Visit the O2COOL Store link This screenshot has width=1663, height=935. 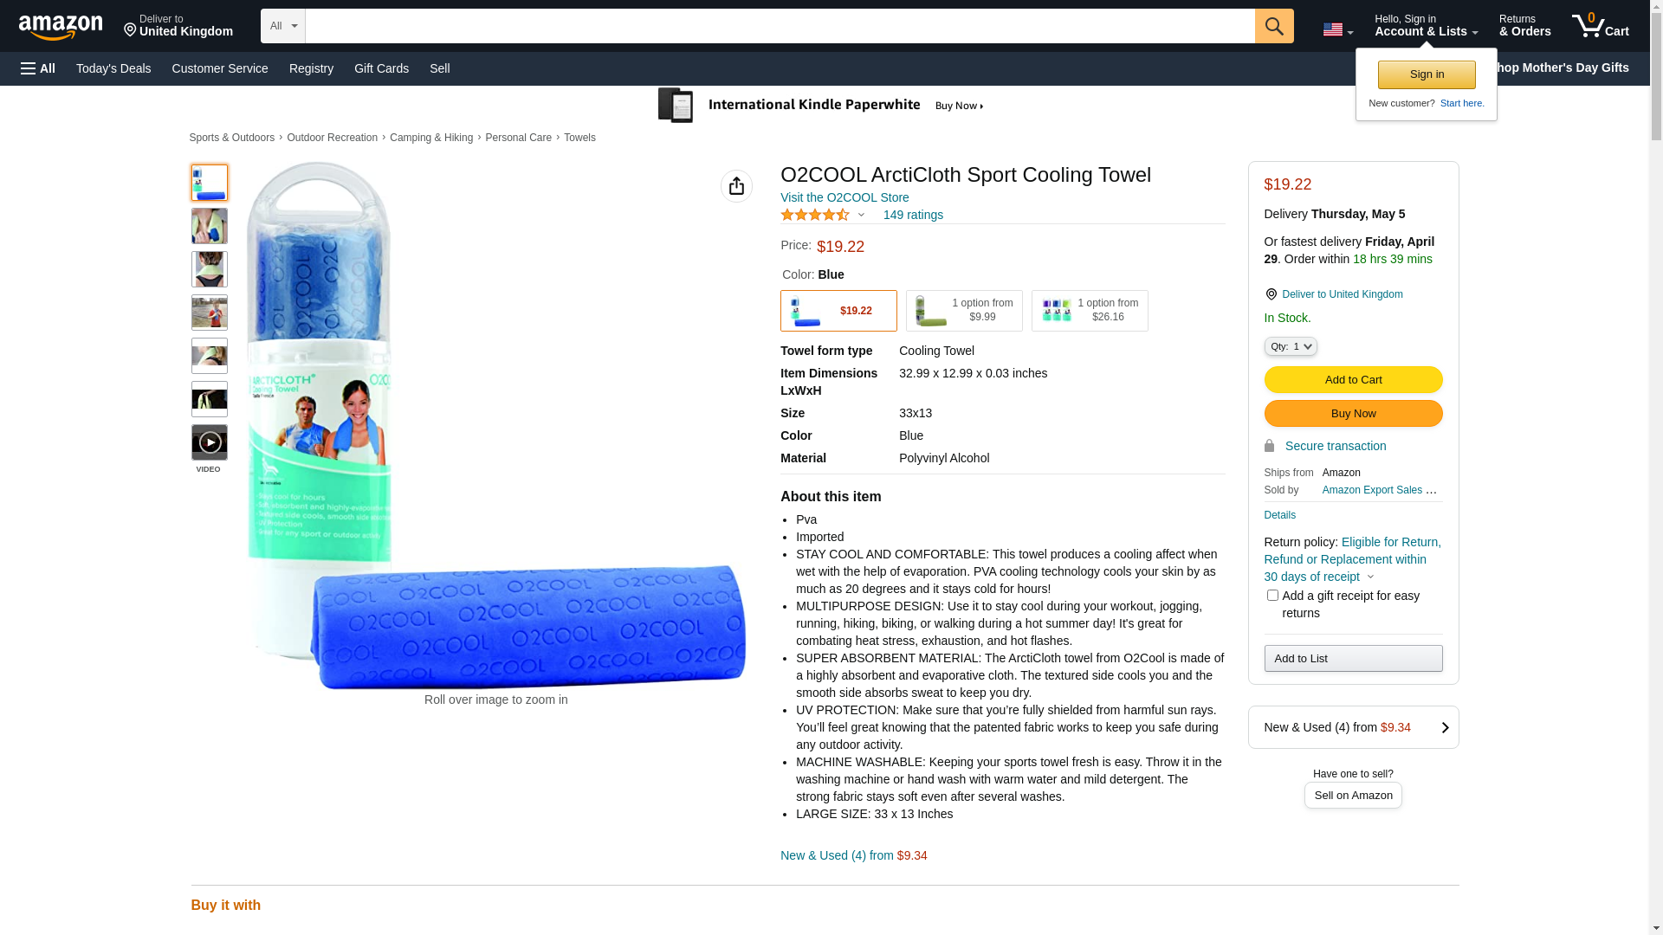(844, 197)
